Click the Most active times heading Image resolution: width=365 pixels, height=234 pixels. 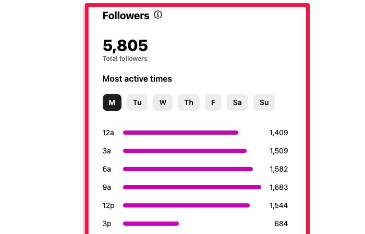click(137, 79)
